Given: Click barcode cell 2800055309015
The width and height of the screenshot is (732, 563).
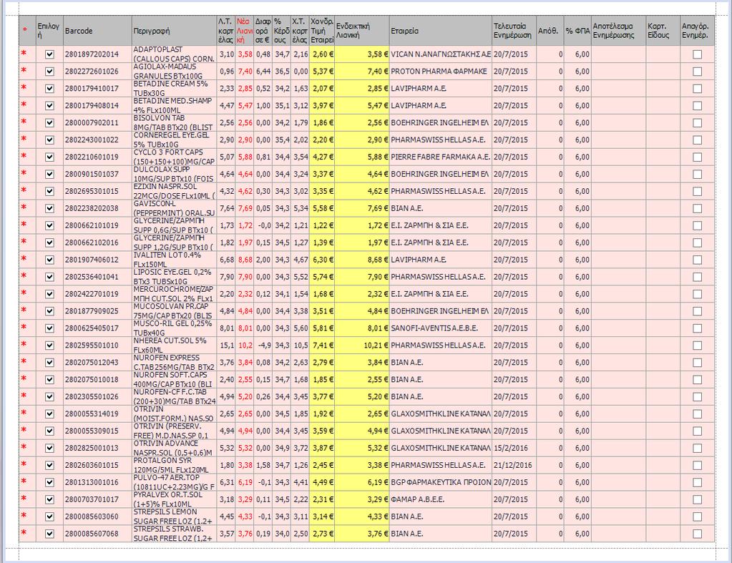Looking at the screenshot, I should pyautogui.click(x=97, y=431).
